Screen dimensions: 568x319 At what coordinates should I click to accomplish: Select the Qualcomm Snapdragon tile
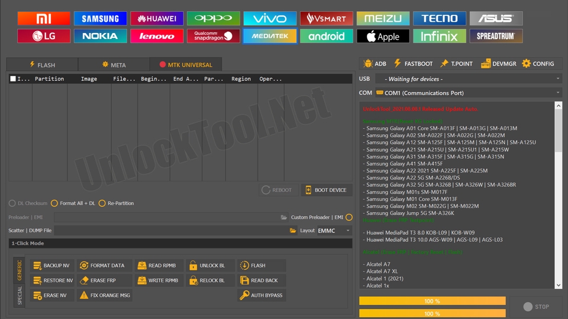[x=214, y=36]
